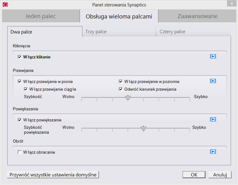Disable the Włącz powiększanie checkbox
This screenshot has height=185, width=238.
[x=20, y=120]
